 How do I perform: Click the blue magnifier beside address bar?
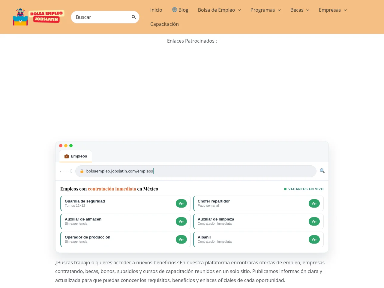tap(322, 171)
